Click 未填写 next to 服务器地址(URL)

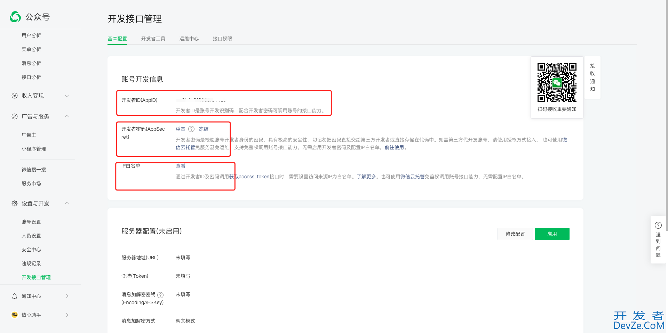[183, 258]
